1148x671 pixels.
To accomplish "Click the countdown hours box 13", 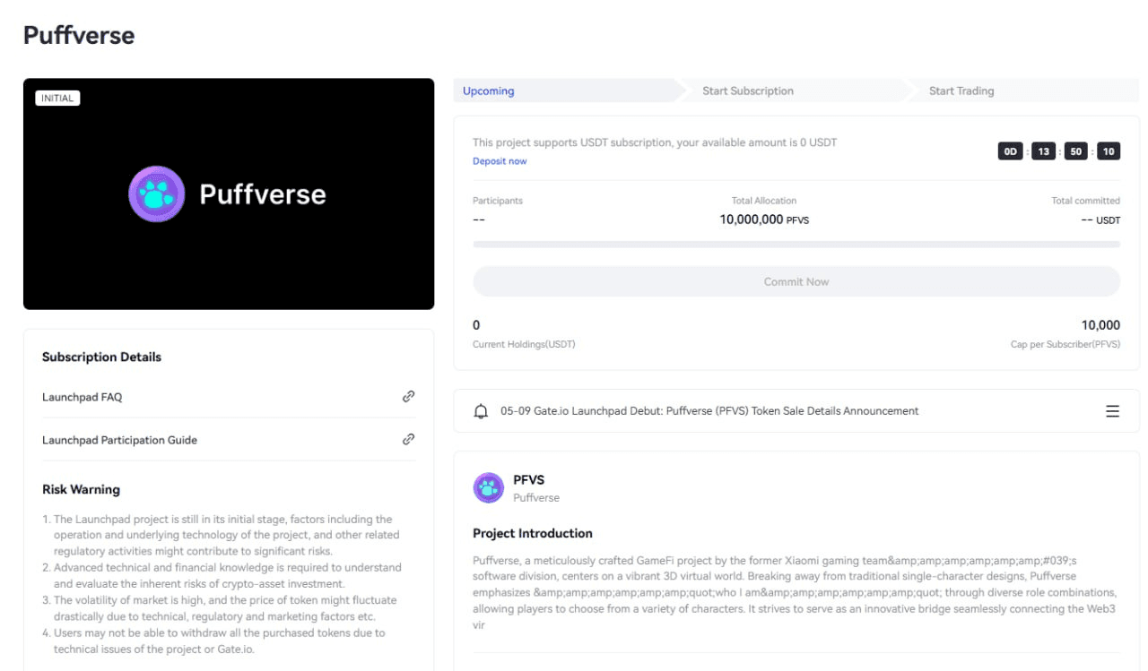I will [1044, 151].
